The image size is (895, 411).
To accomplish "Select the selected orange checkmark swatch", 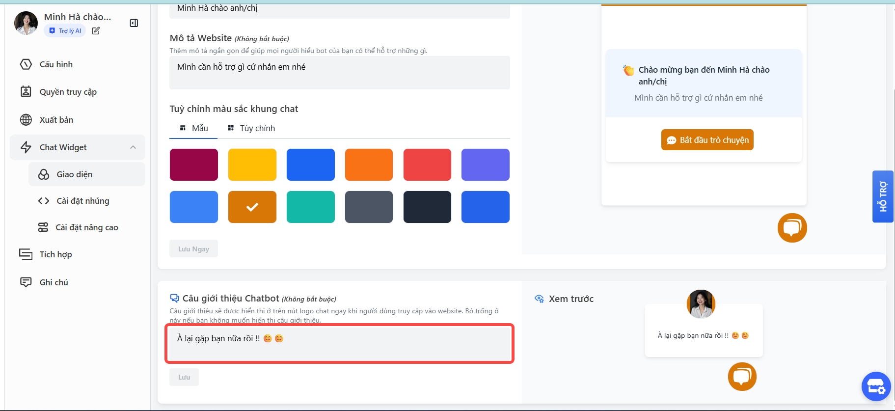I will pyautogui.click(x=252, y=207).
